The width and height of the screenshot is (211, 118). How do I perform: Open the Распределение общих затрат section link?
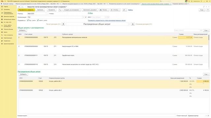[29, 71]
